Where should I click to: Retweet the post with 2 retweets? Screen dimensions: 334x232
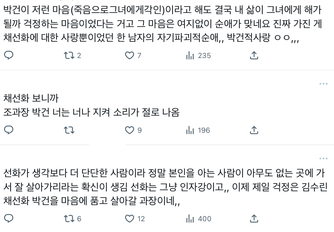click(x=69, y=55)
